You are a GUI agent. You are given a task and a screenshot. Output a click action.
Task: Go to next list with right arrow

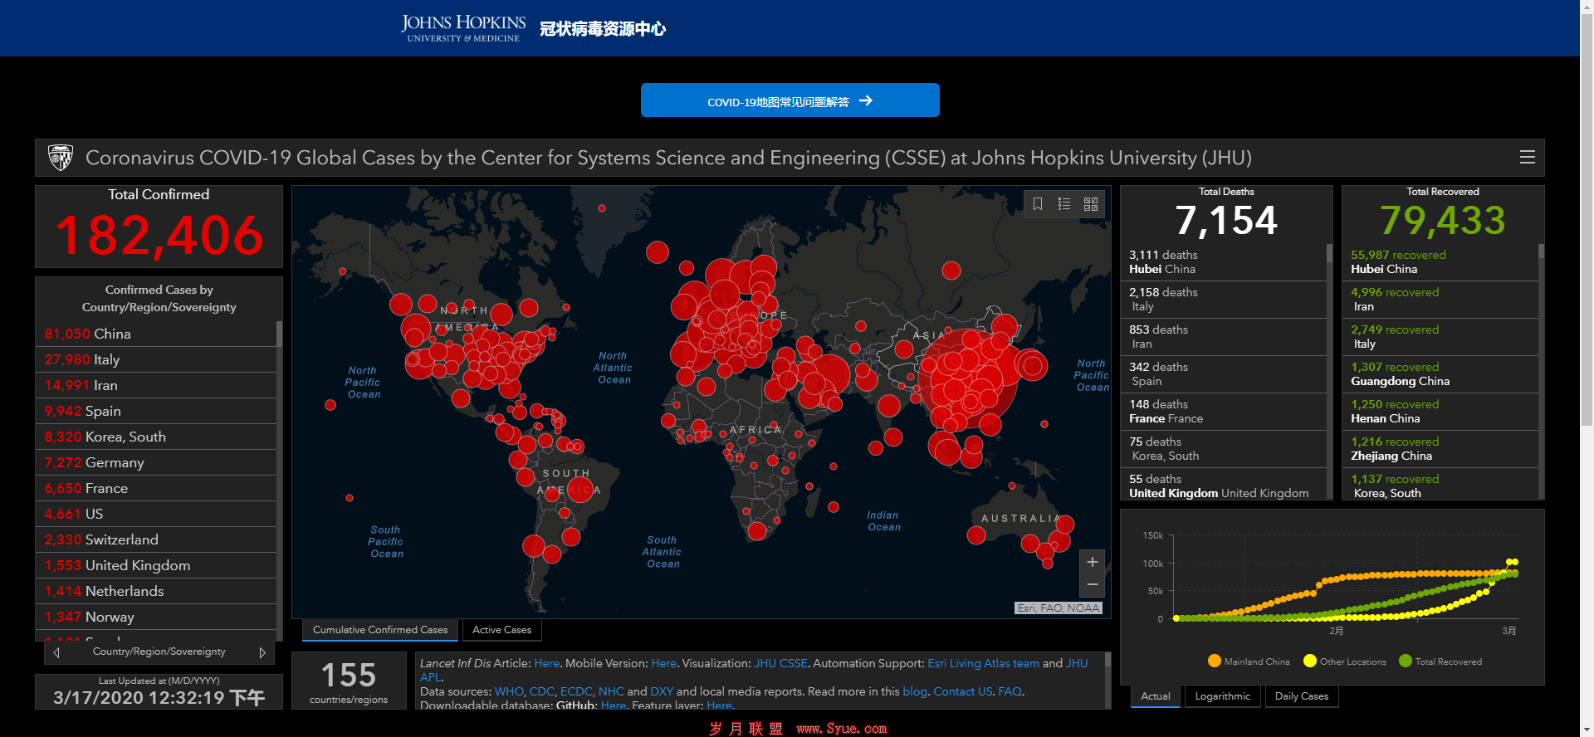coord(262,652)
